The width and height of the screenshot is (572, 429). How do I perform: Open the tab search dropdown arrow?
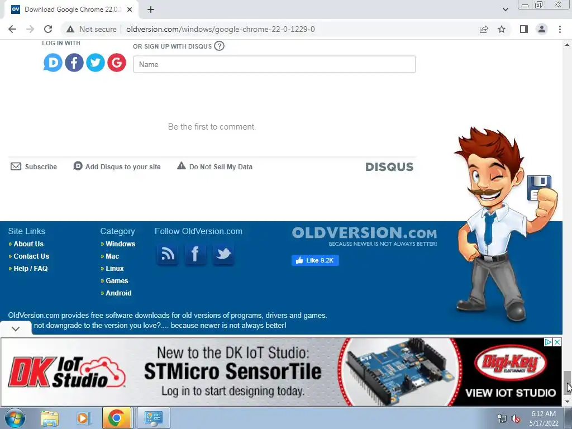[x=505, y=9]
